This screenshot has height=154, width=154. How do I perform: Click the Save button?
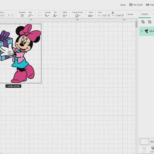(x=123, y=5)
